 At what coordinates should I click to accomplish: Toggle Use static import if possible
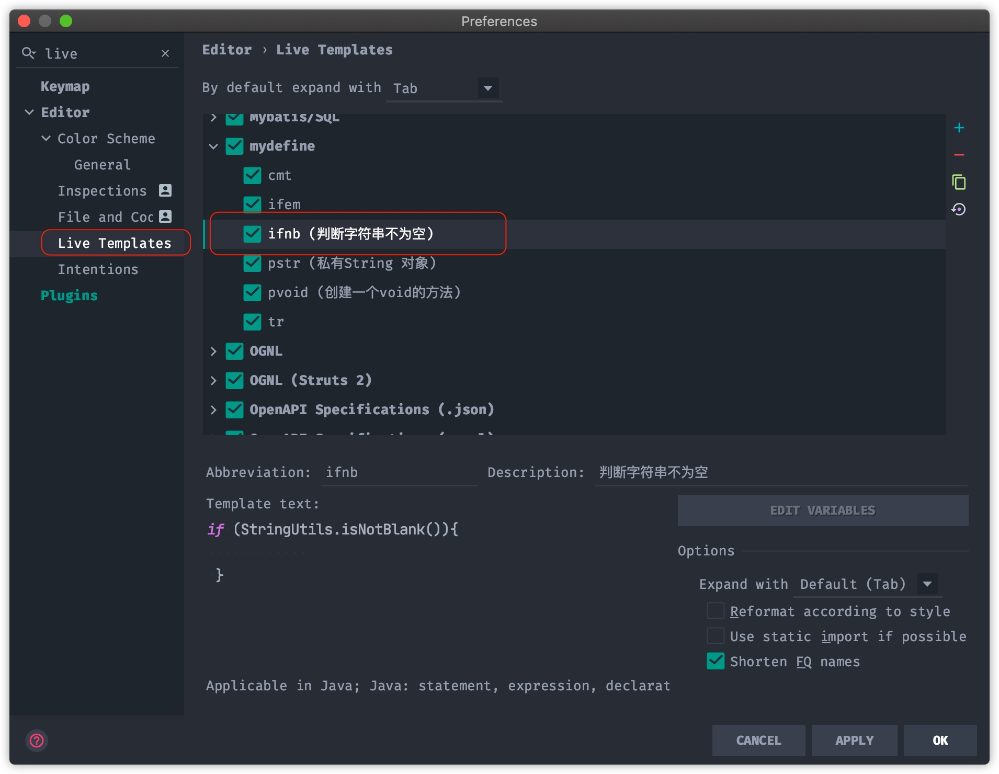tap(716, 636)
